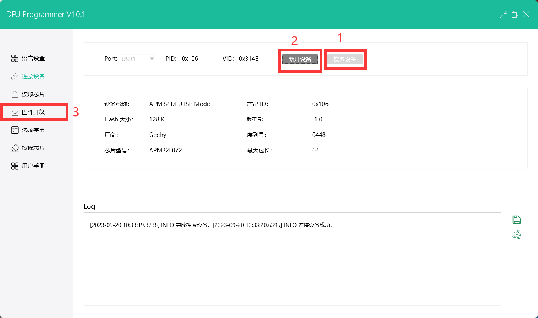538x318 pixels.
Task: Click the eraser icon beside 擦除芯片
Action: coord(15,148)
